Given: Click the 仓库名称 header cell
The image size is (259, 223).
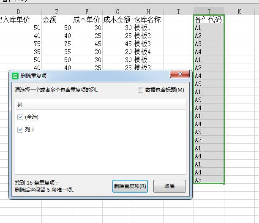Looking at the screenshot, I should point(148,19).
